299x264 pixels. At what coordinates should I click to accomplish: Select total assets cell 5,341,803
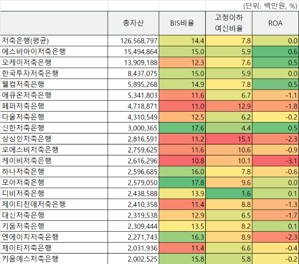click(133, 95)
